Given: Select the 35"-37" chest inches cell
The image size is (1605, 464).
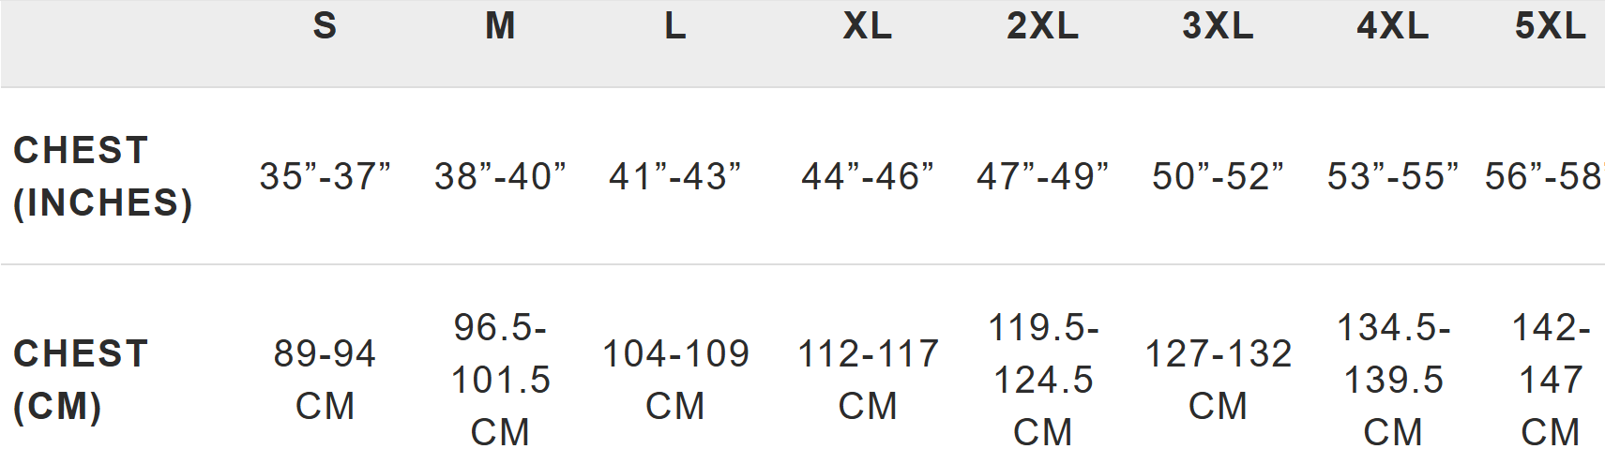Looking at the screenshot, I should [x=325, y=176].
